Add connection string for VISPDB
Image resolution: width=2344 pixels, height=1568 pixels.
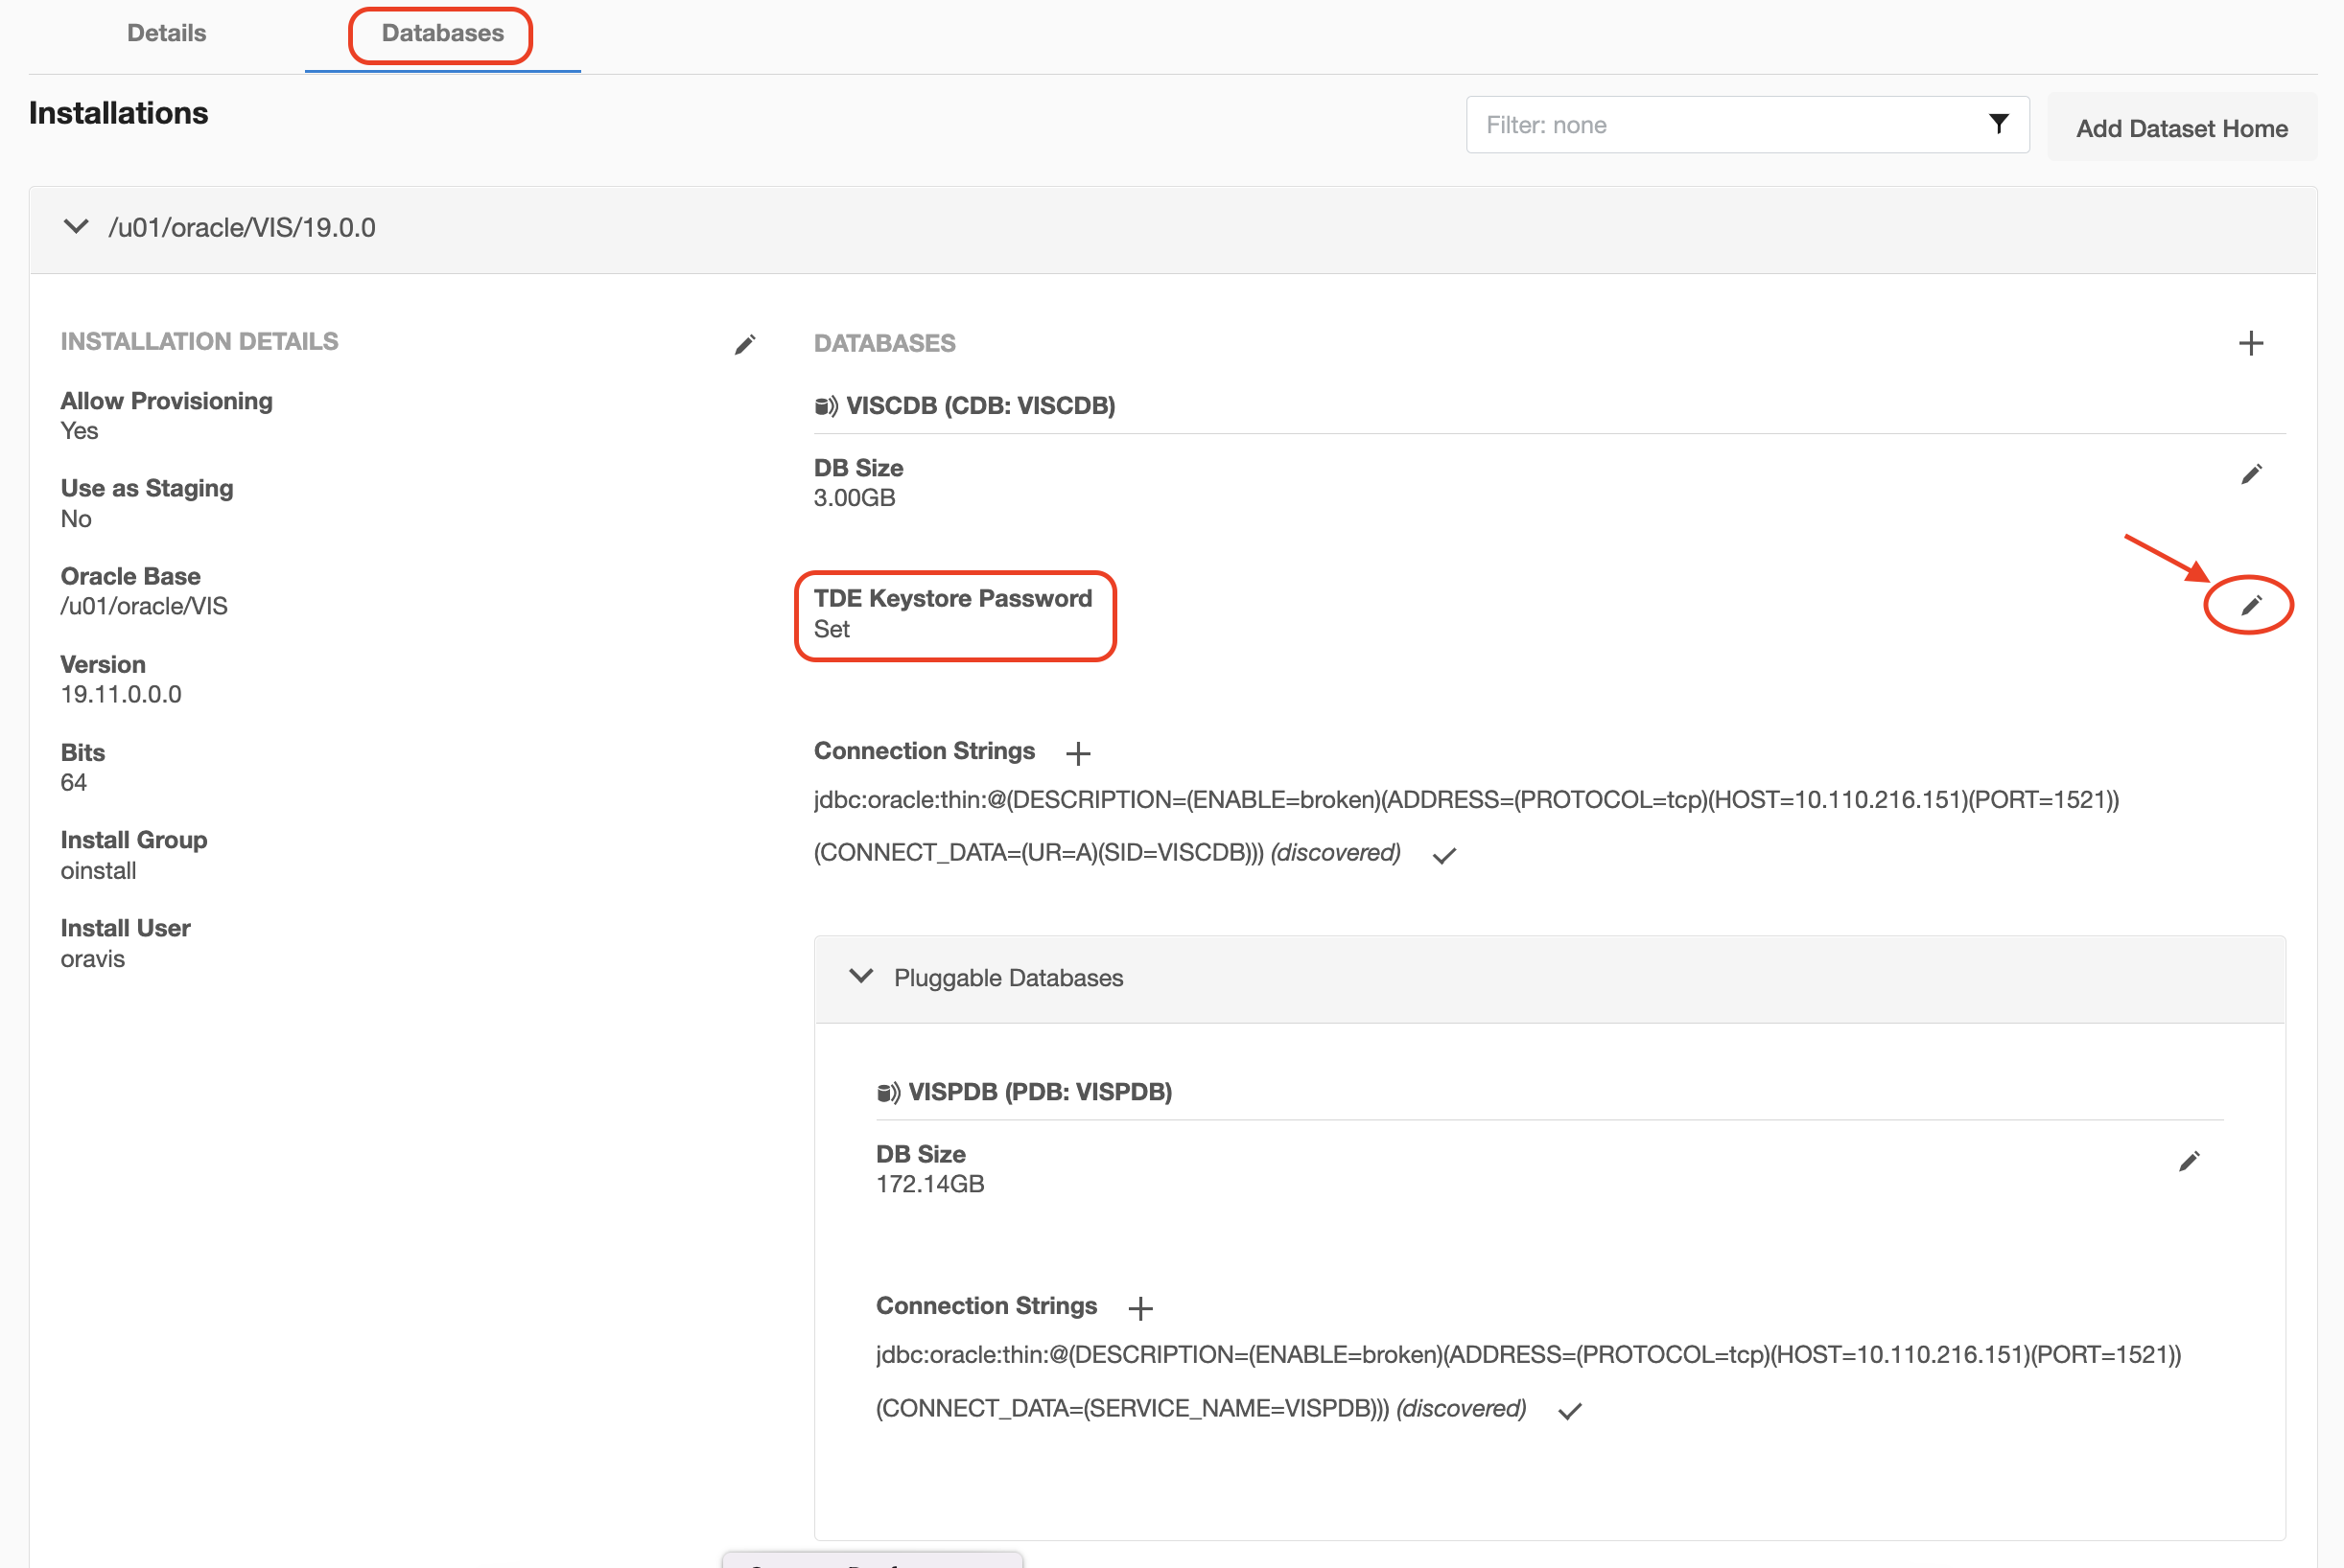pos(1139,1308)
